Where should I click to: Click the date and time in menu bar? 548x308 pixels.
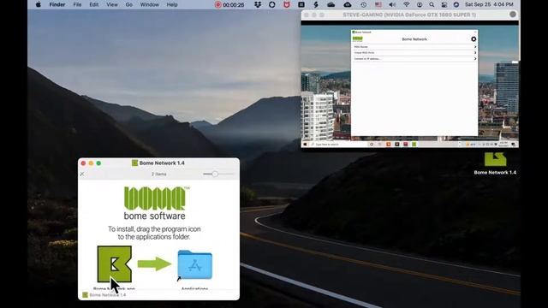[x=489, y=4]
